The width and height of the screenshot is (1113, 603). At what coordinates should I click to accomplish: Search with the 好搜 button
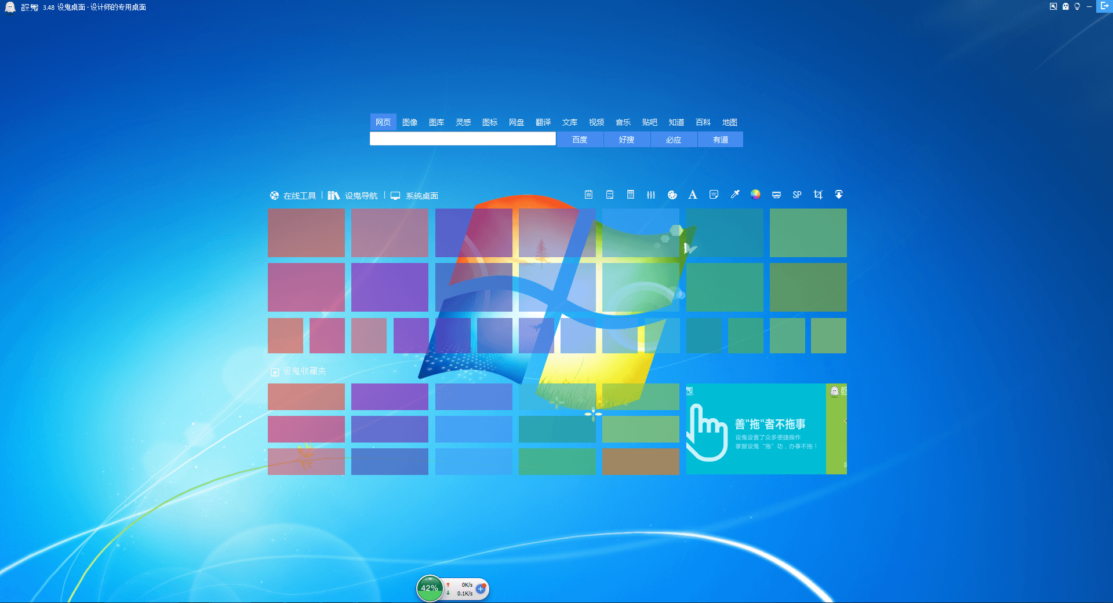coord(627,140)
